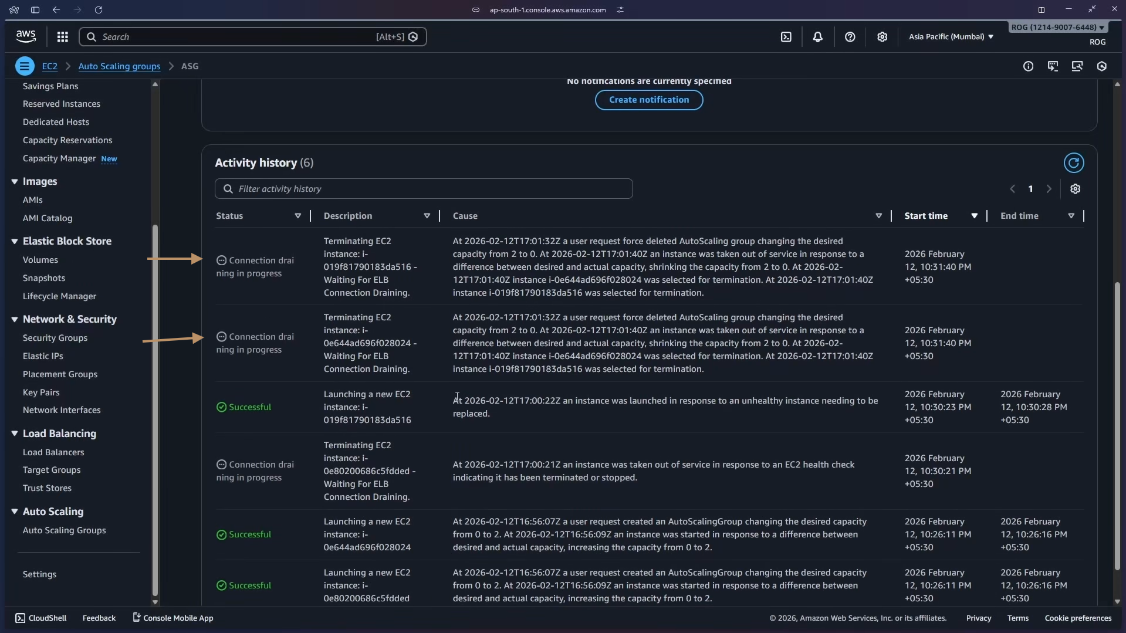Click the Filter activity history field

point(424,189)
